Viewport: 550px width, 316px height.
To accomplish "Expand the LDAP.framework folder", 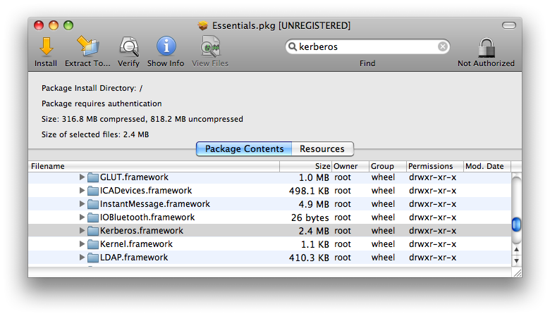I will click(x=82, y=258).
